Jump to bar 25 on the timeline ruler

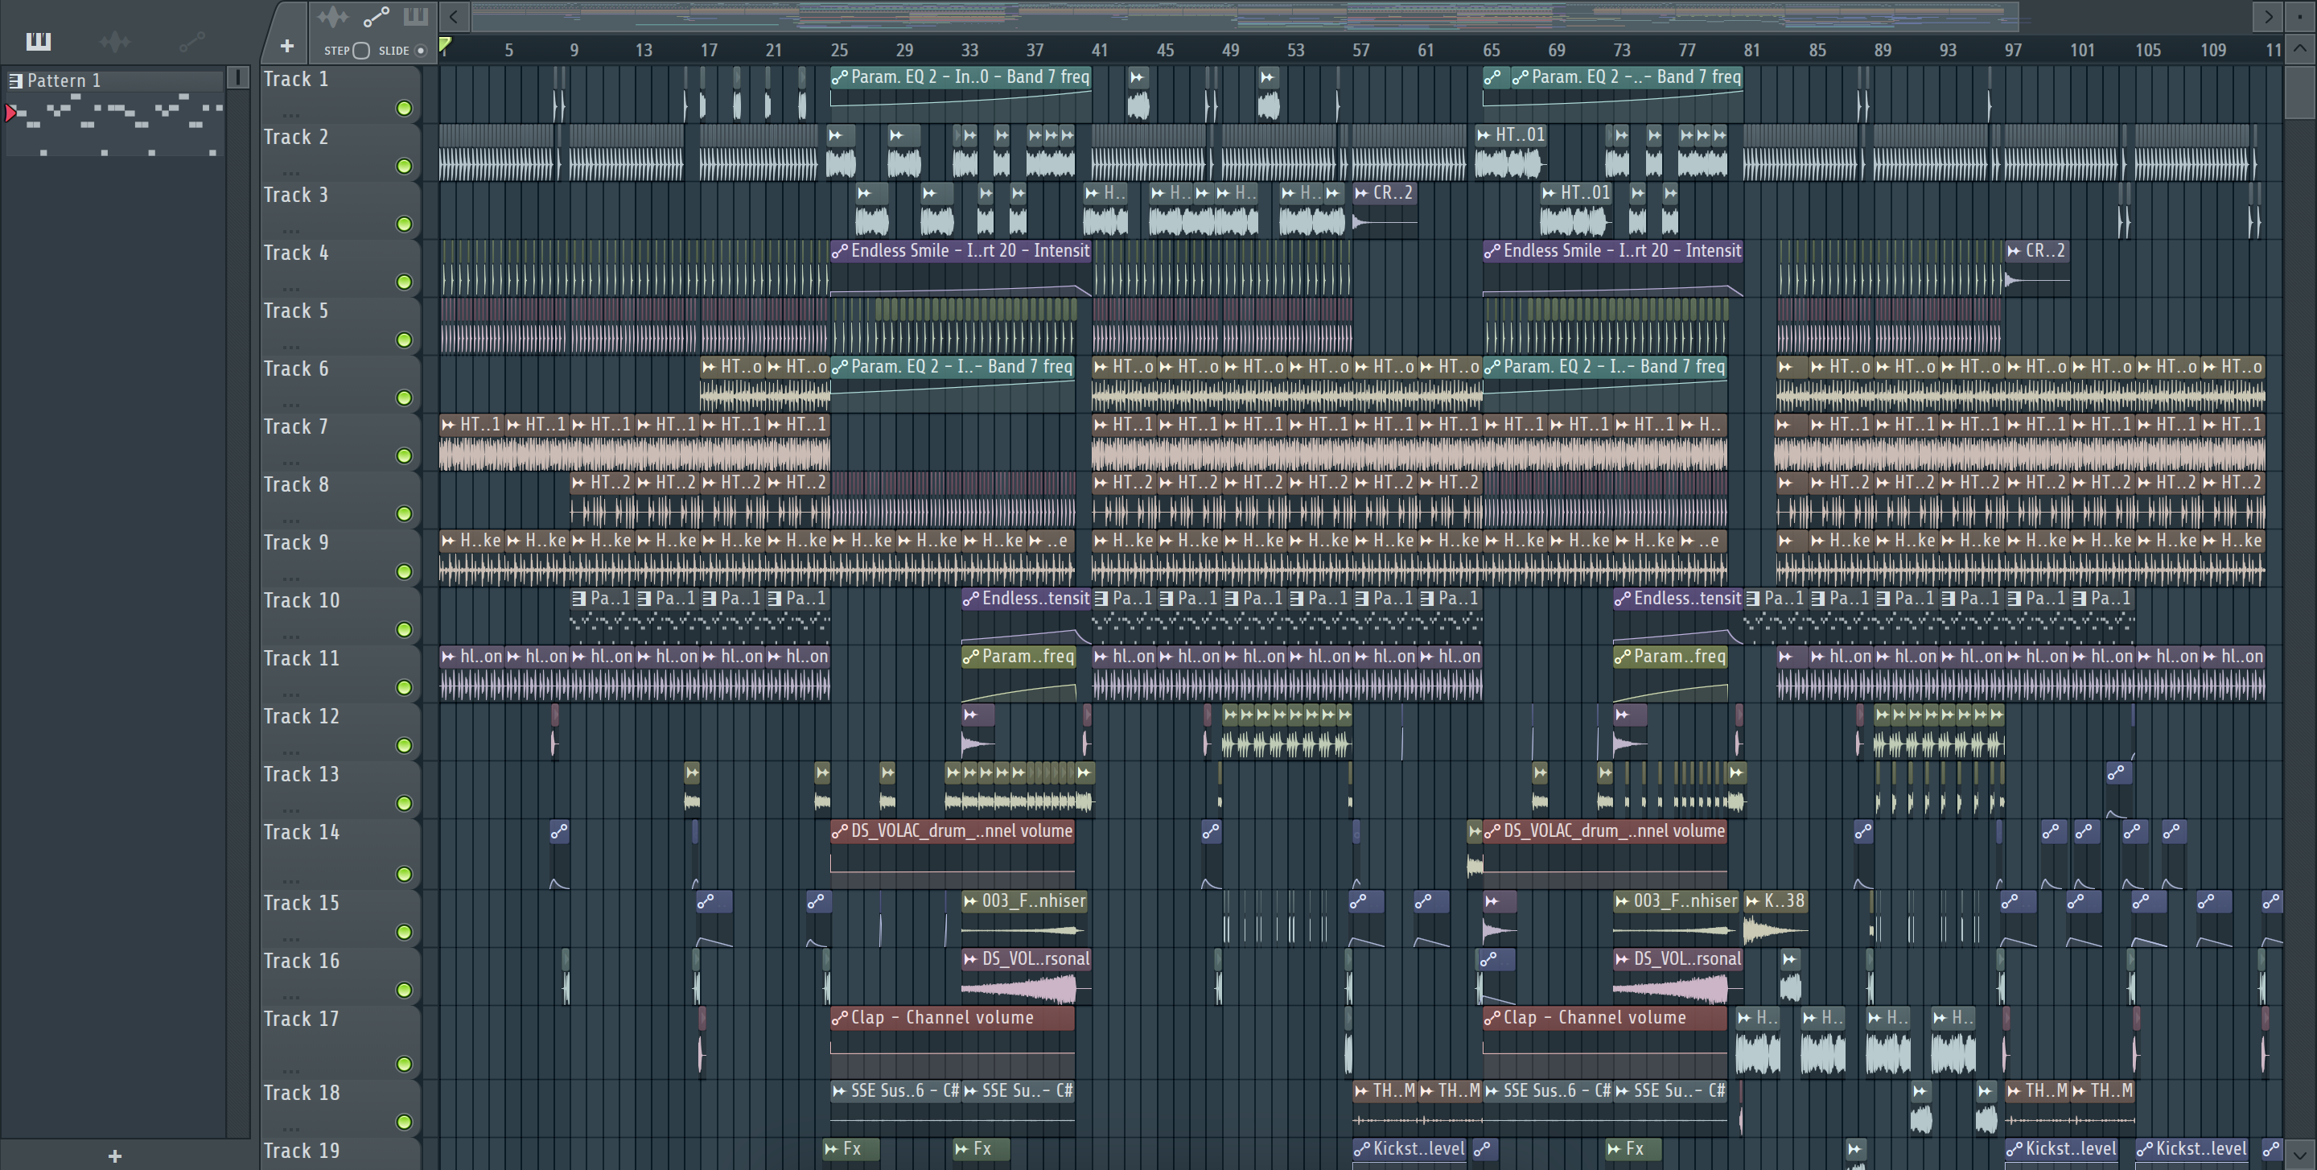(x=838, y=51)
